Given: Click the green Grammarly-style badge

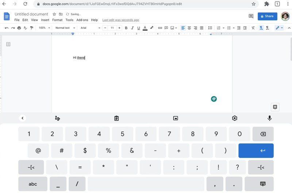Looking at the screenshot, I should [x=214, y=99].
